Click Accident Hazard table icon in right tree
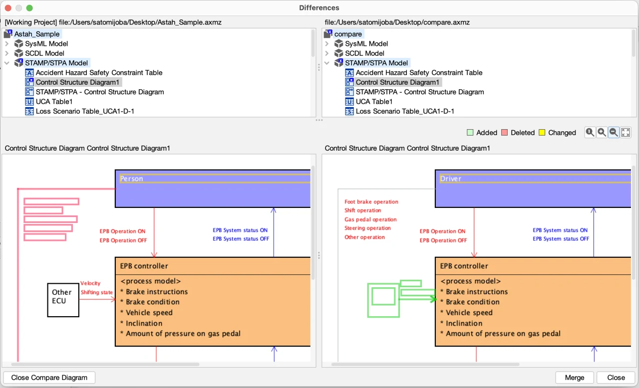This screenshot has width=639, height=388. pyautogui.click(x=349, y=72)
